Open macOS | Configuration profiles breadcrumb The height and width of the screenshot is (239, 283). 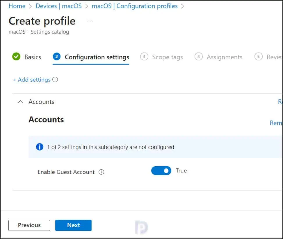click(x=135, y=6)
